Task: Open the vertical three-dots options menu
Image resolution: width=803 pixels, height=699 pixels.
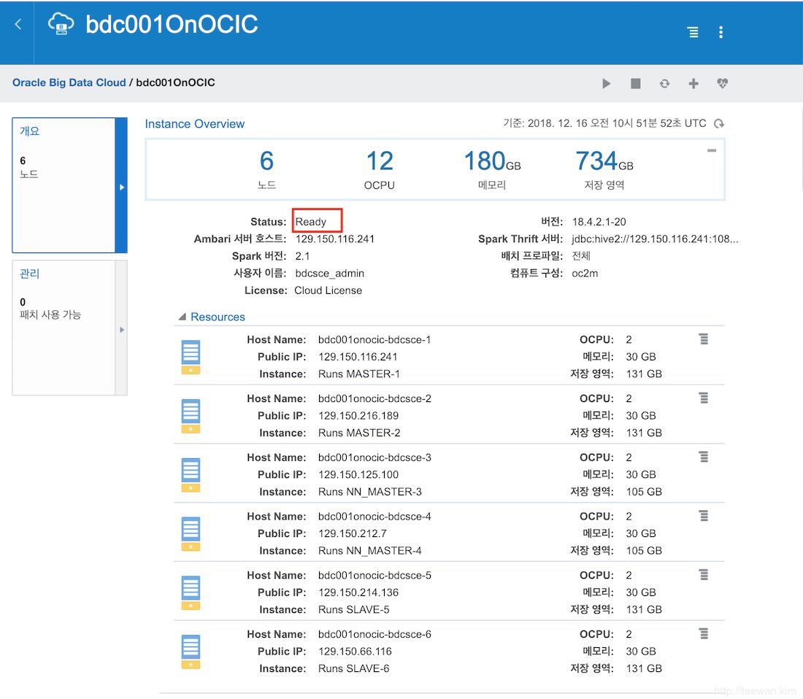Action: pos(721,32)
